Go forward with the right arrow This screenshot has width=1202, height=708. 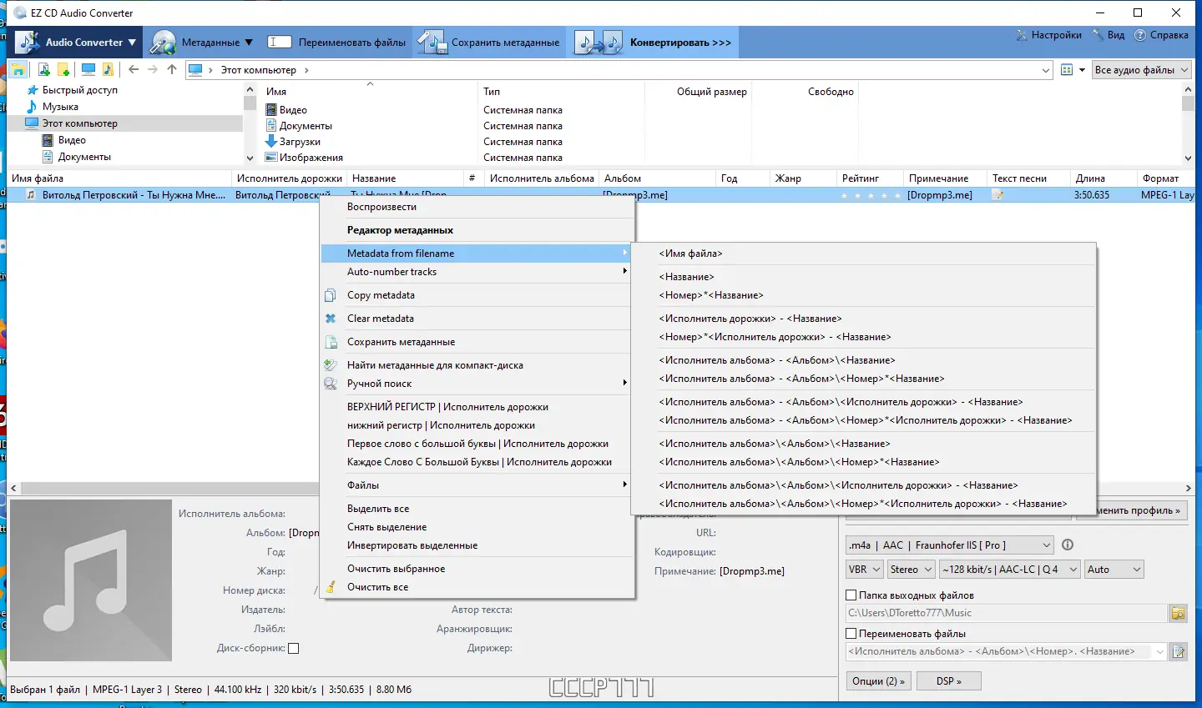click(x=153, y=70)
